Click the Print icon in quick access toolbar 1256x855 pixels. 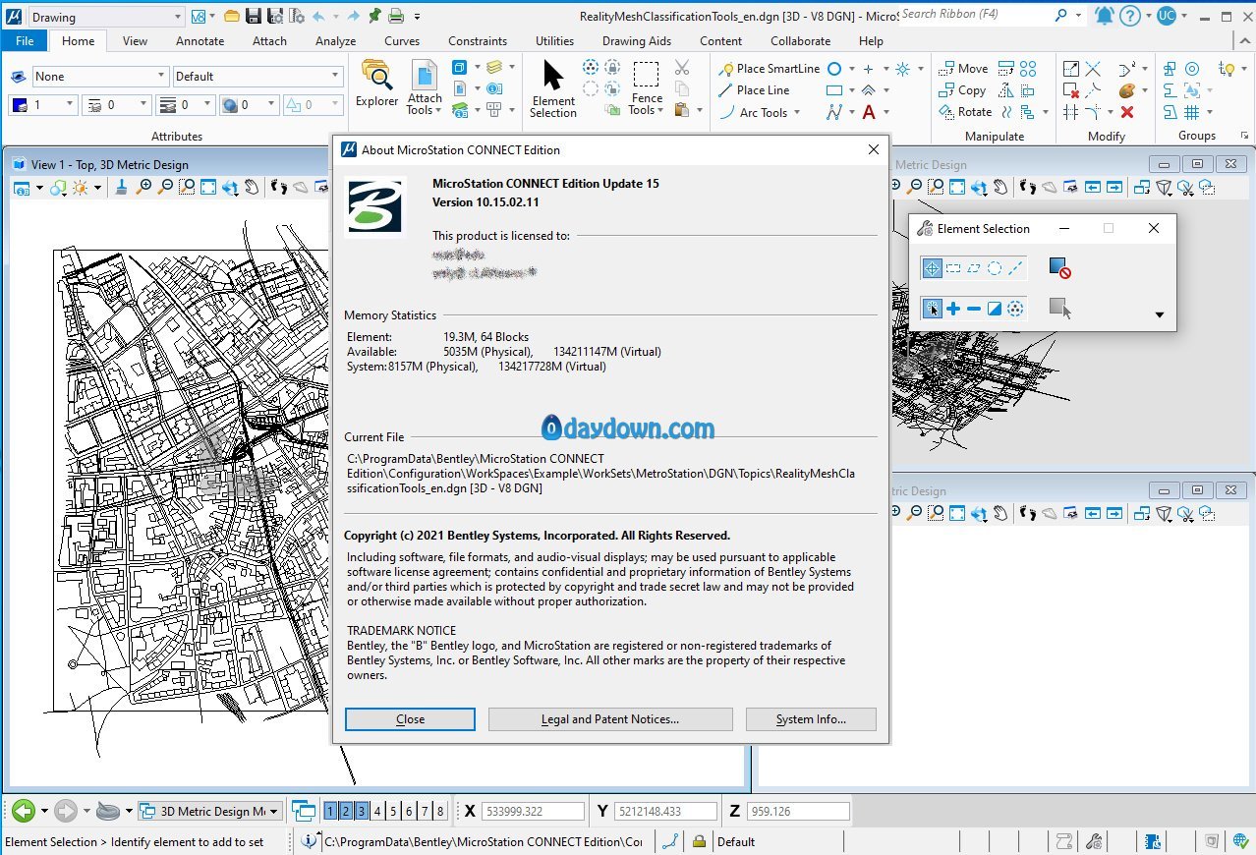[395, 16]
